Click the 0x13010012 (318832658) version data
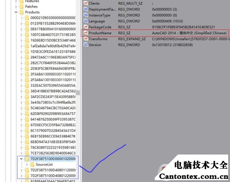This screenshot has height=182, width=230. pos(172,45)
